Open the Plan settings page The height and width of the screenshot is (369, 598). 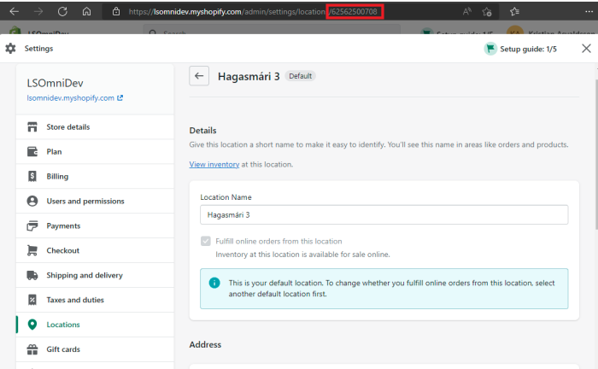(54, 152)
